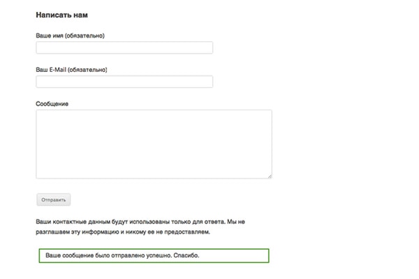
Task: Click the message box resize handle
Action: pyautogui.click(x=269, y=176)
